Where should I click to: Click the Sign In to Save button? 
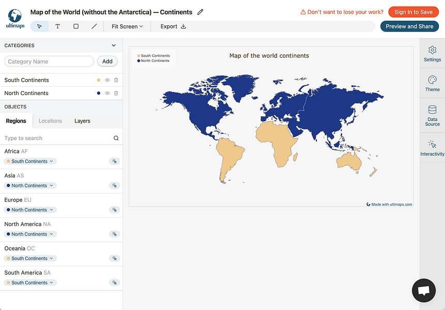pos(414,12)
